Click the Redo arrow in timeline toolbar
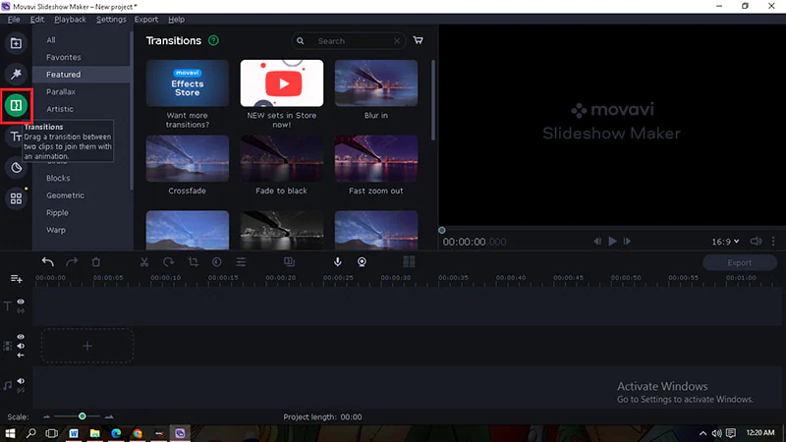Screen dimensions: 786x442 click(72, 261)
